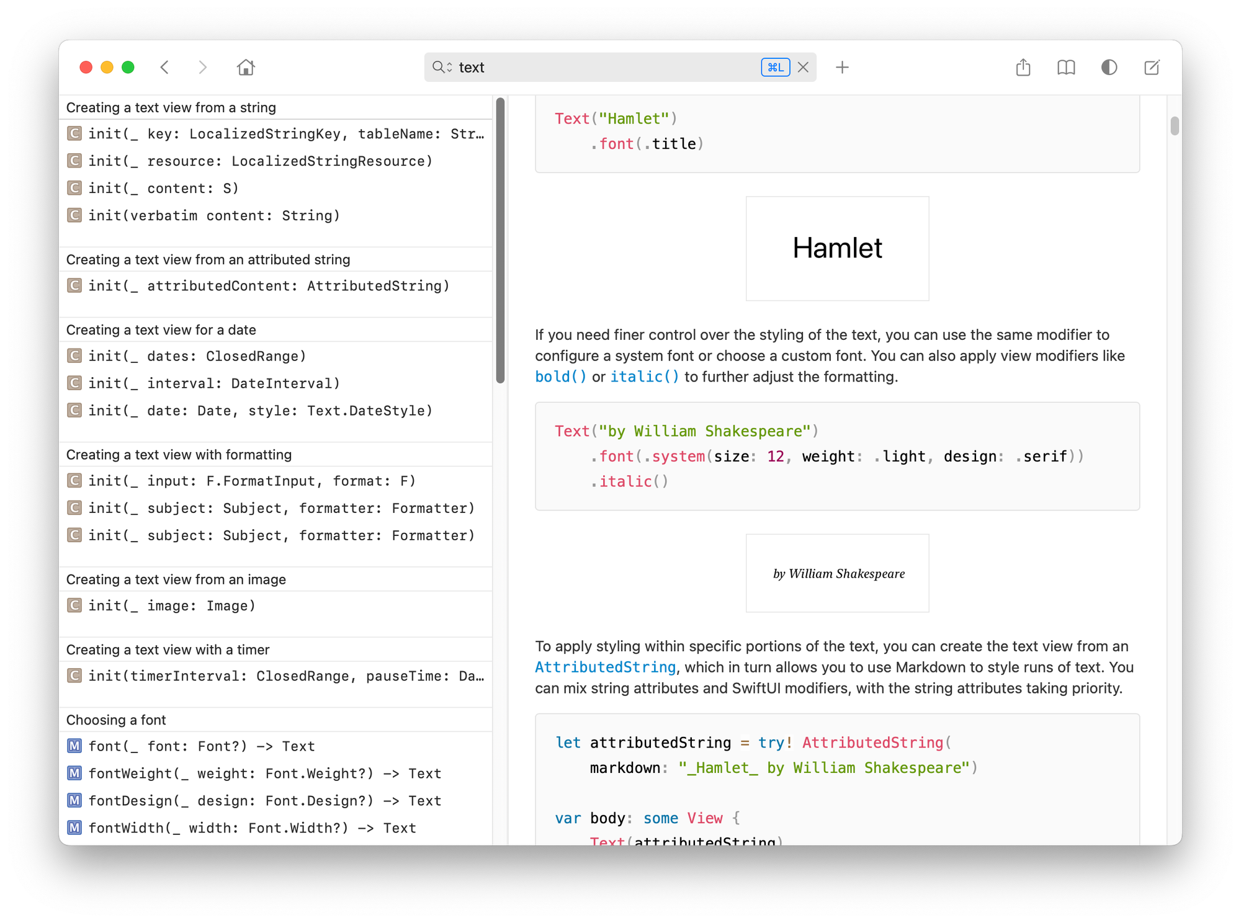
Task: Open the search scope selector in the search bar
Action: (441, 67)
